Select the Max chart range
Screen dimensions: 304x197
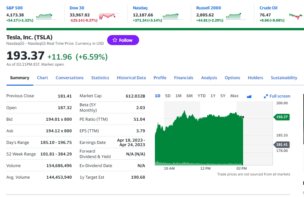tap(234, 96)
